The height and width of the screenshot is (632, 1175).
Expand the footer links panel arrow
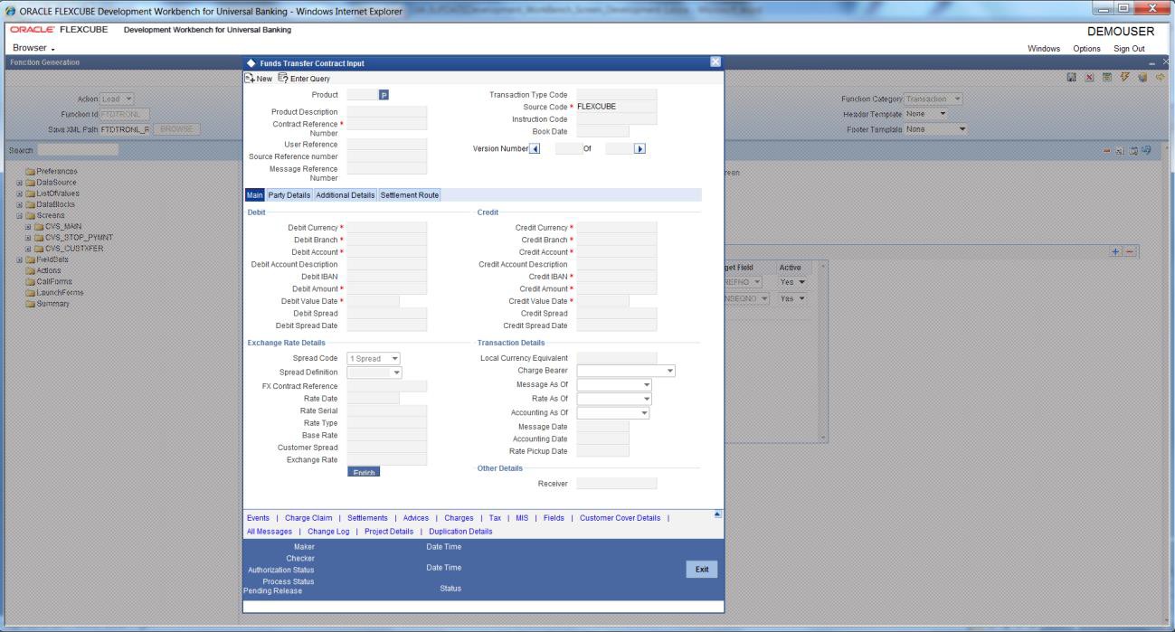[x=718, y=514]
